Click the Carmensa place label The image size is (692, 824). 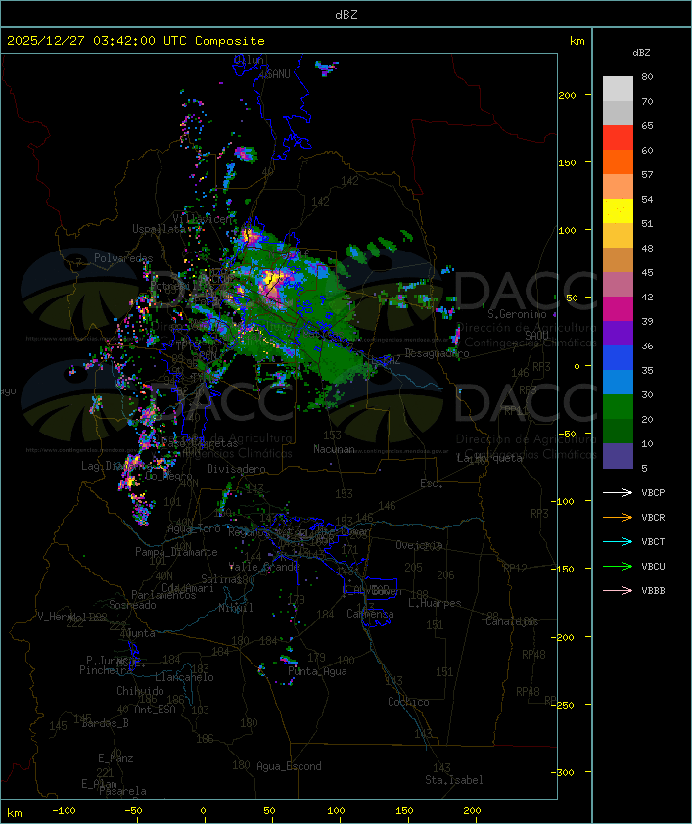pos(370,614)
